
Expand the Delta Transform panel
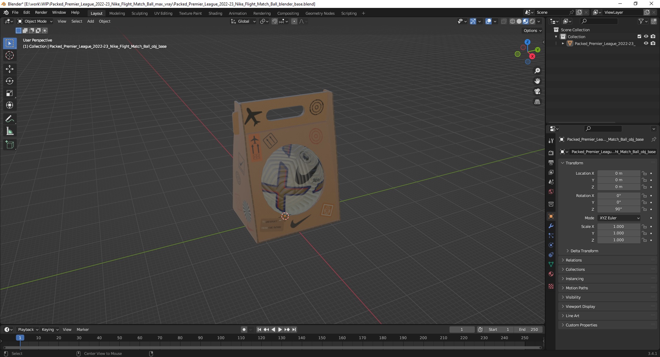click(x=584, y=251)
